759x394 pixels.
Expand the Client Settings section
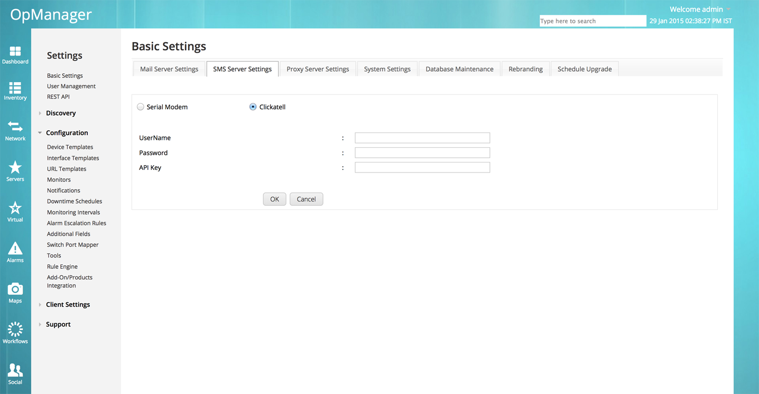click(68, 304)
